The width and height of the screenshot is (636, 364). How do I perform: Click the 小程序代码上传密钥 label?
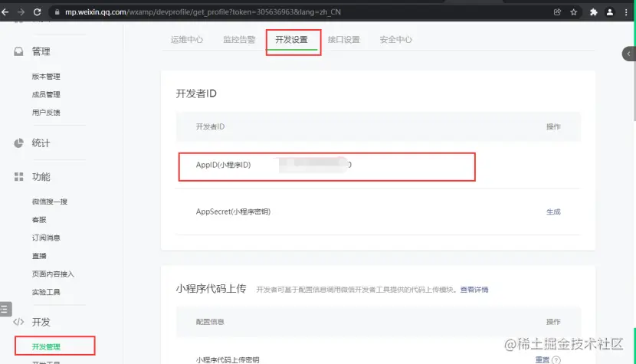tap(228, 360)
